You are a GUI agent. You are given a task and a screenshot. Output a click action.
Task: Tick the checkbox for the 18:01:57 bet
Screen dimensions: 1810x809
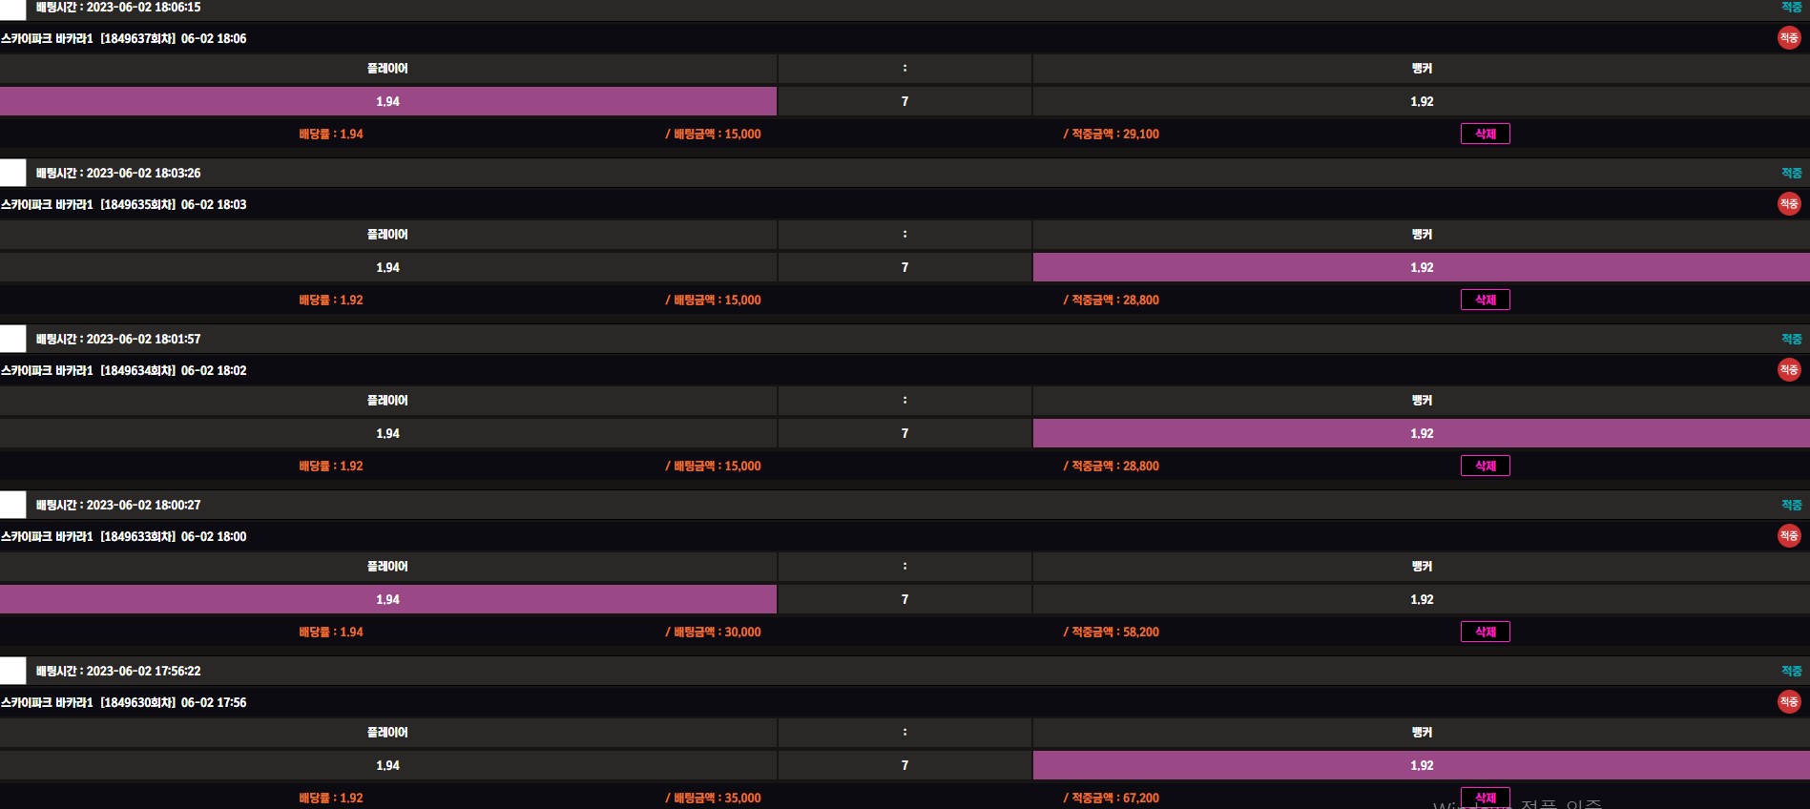click(12, 339)
